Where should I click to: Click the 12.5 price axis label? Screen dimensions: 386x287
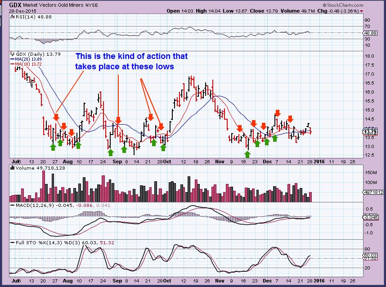pyautogui.click(x=369, y=155)
